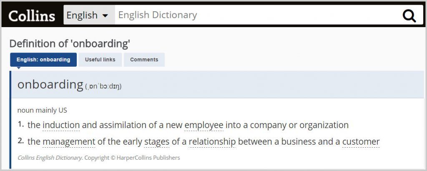
Task: Open the 'relationship' word link
Action: click(212, 142)
